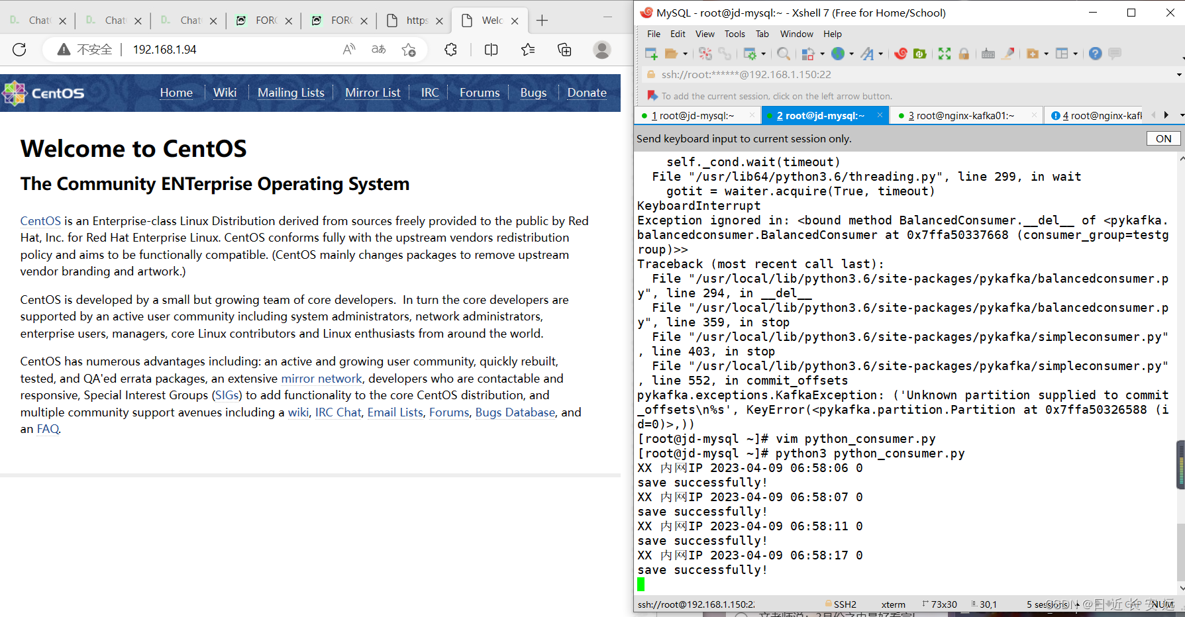Screen dimensions: 1185x617
Task: Toggle the ON button for keyboard input
Action: [1163, 138]
